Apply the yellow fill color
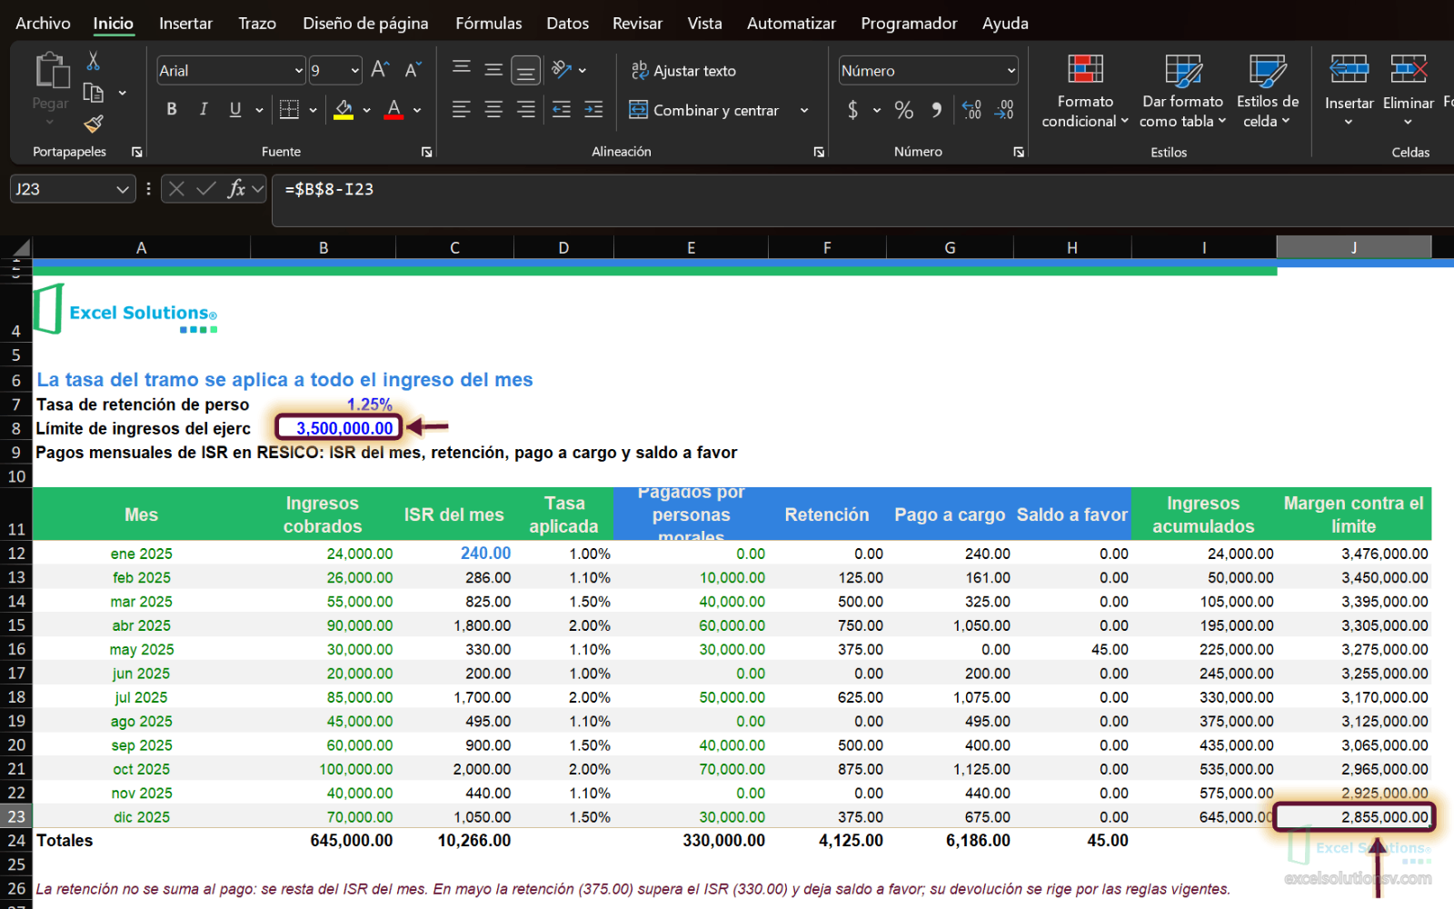Screen dimensions: 1454x909 pos(344,110)
